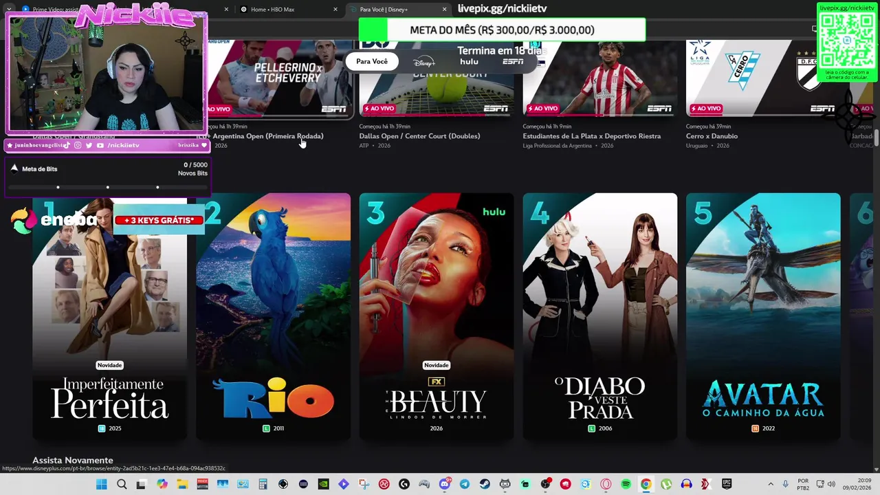Select the ESPN brand filter
This screenshot has height=495, width=880.
click(513, 62)
